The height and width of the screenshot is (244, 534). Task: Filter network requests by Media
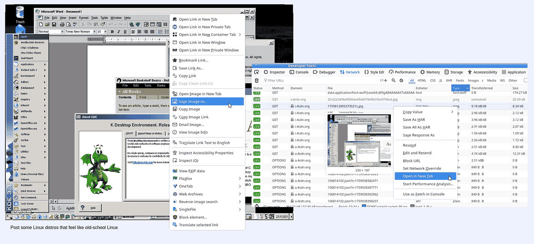coord(491,80)
